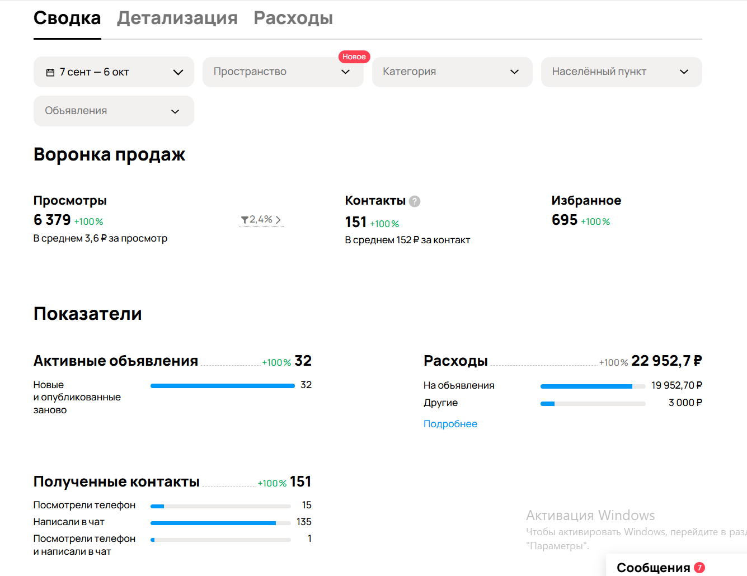747x576 pixels.
Task: Click the Написали в чат count 135
Action: pyautogui.click(x=304, y=522)
